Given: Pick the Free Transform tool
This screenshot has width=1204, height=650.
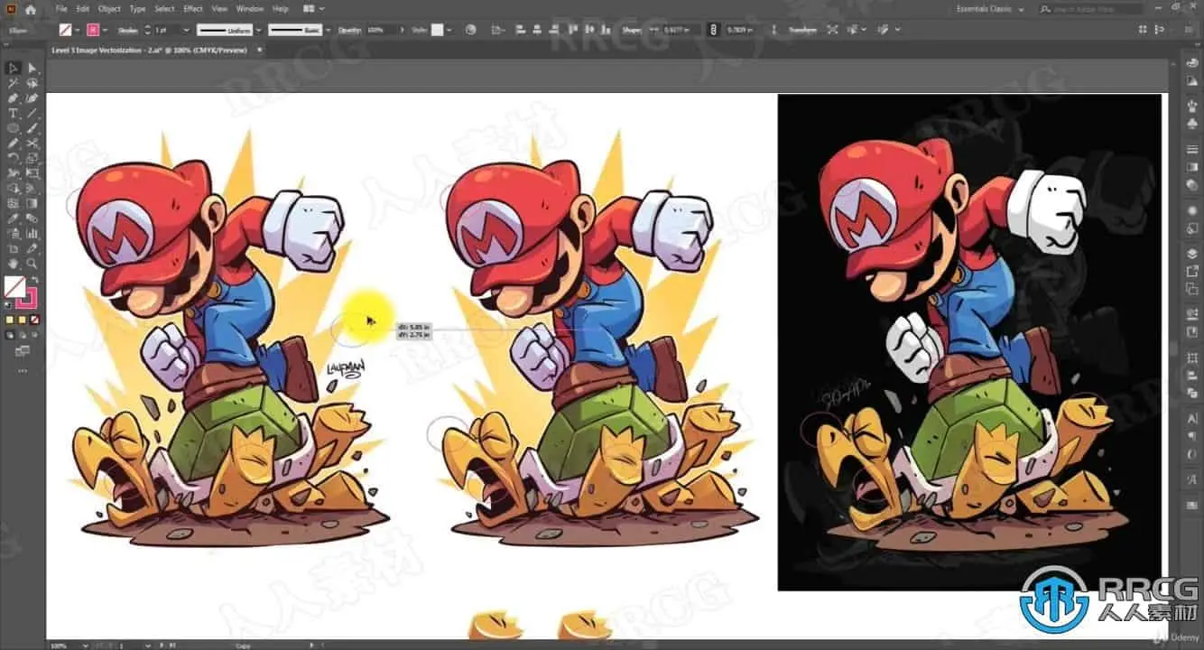Looking at the screenshot, I should 32,173.
